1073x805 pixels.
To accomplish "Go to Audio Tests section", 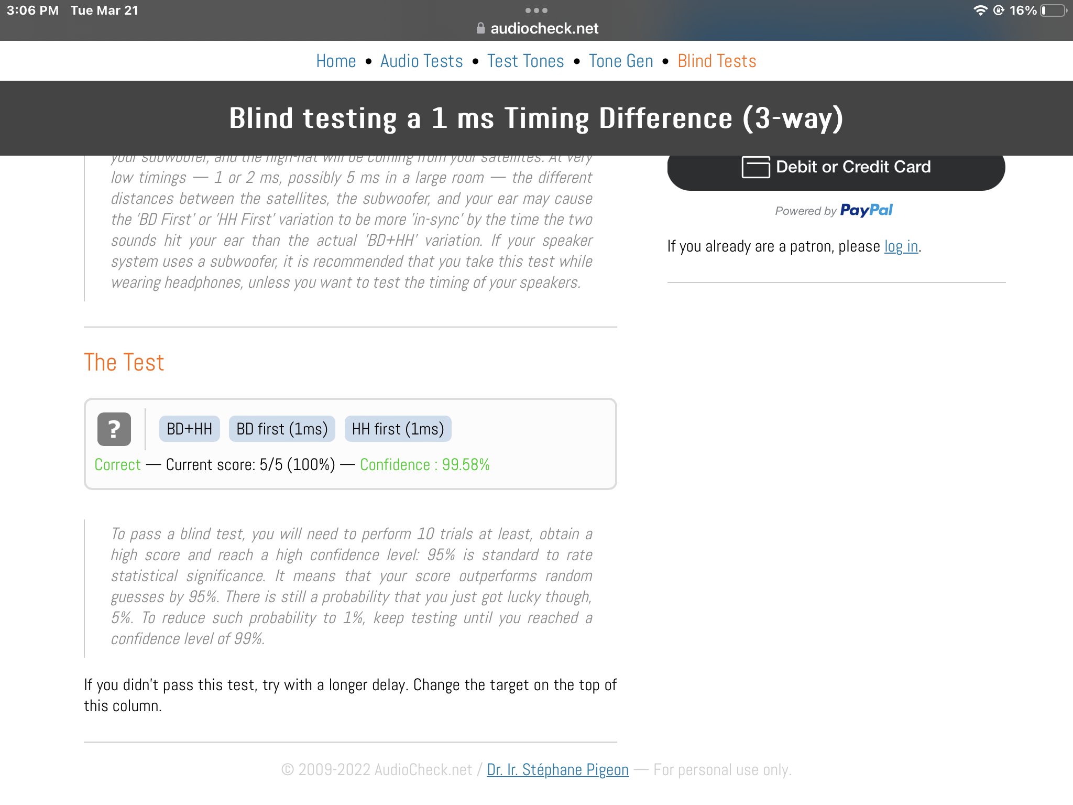I will pyautogui.click(x=422, y=61).
